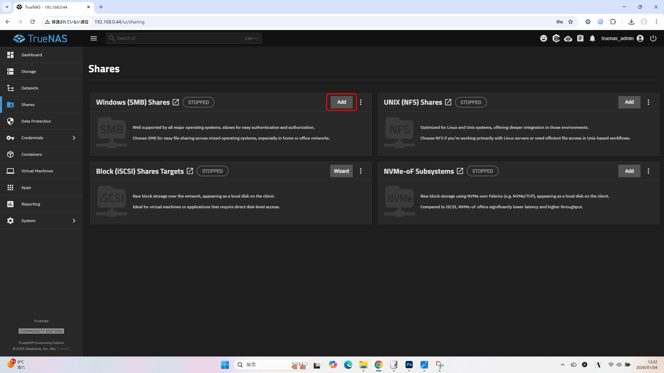
Task: Open the NVMe-oF three-dot options menu
Action: [x=648, y=171]
